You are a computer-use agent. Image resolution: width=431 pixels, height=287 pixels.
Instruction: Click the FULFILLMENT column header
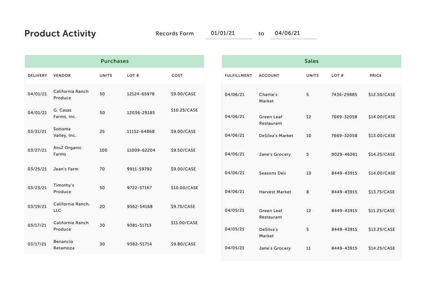click(x=238, y=75)
